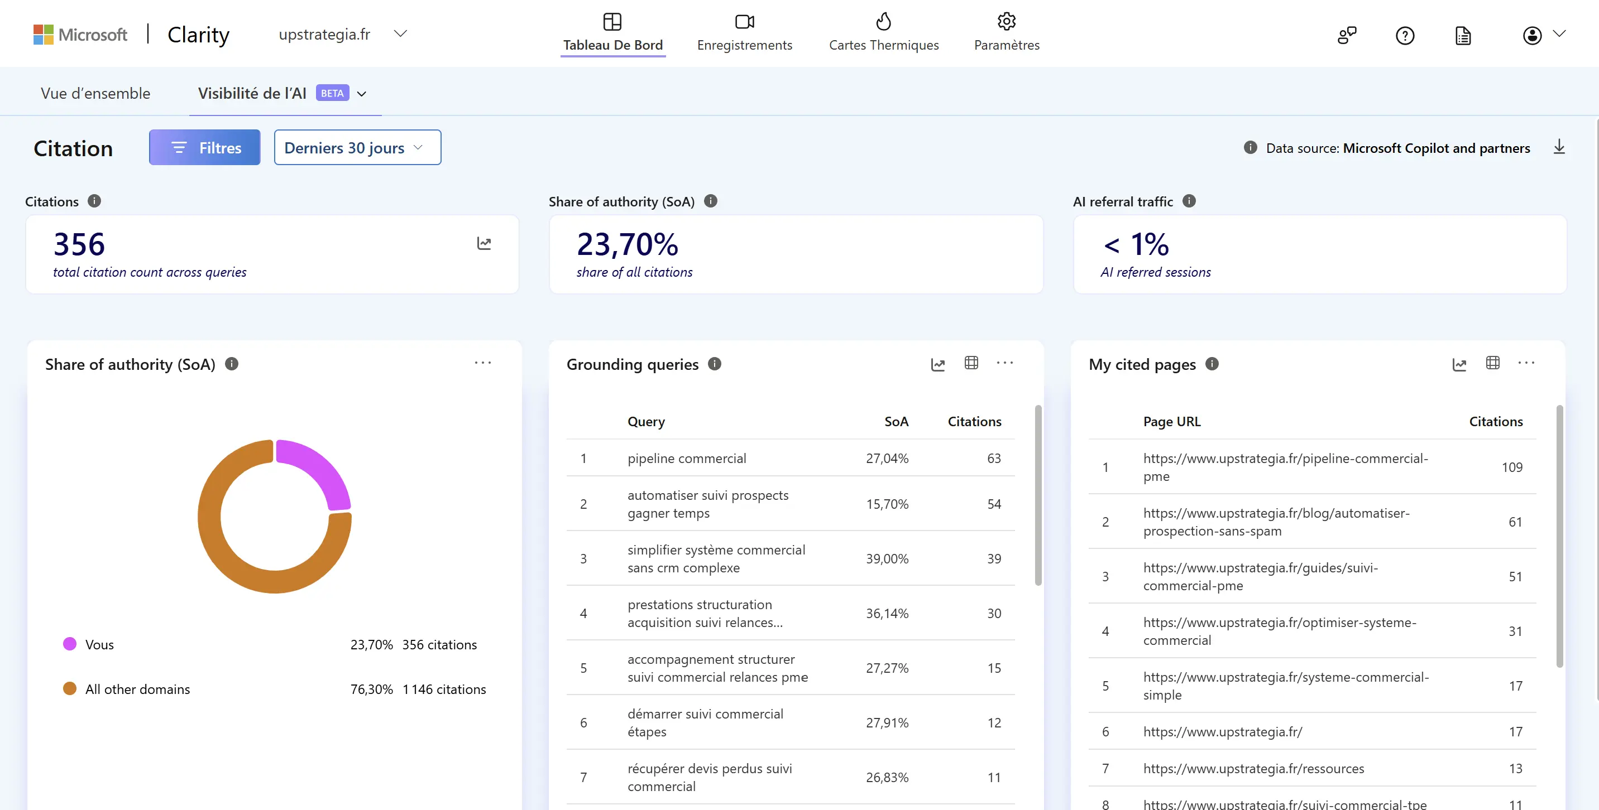Show info tooltip for Citations metric
This screenshot has width=1599, height=810.
94,201
